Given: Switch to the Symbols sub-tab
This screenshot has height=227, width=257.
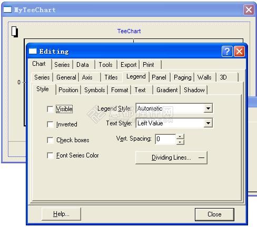Looking at the screenshot, I should click(95, 90).
